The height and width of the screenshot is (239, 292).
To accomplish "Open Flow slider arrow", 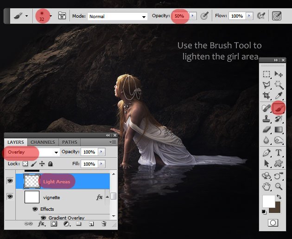I will 249,16.
